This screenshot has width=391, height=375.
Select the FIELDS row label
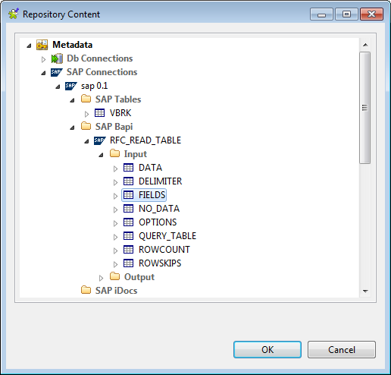pos(152,195)
